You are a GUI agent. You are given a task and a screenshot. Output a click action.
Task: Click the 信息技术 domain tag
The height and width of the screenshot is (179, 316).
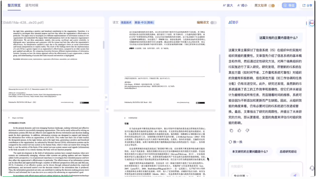(x=126, y=23)
